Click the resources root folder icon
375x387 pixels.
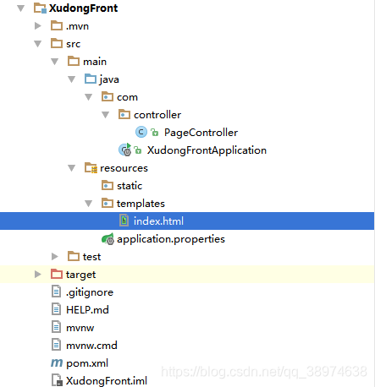(91, 167)
